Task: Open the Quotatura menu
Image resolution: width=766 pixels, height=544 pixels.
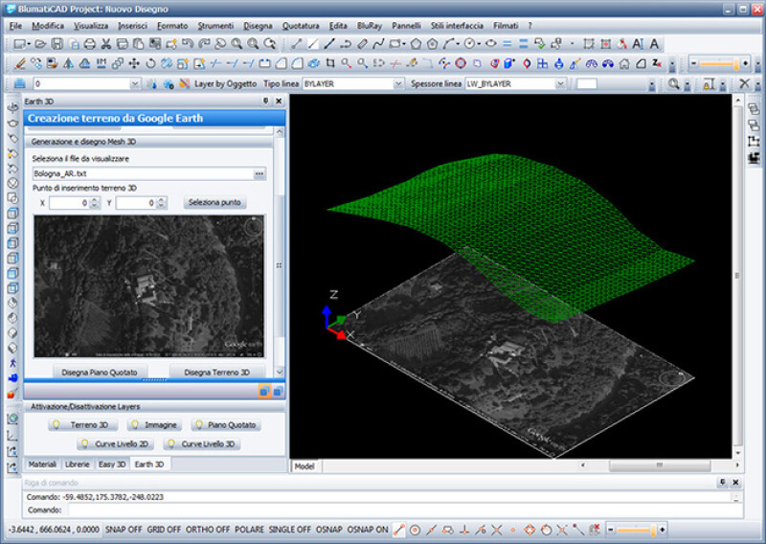Action: pos(301,26)
